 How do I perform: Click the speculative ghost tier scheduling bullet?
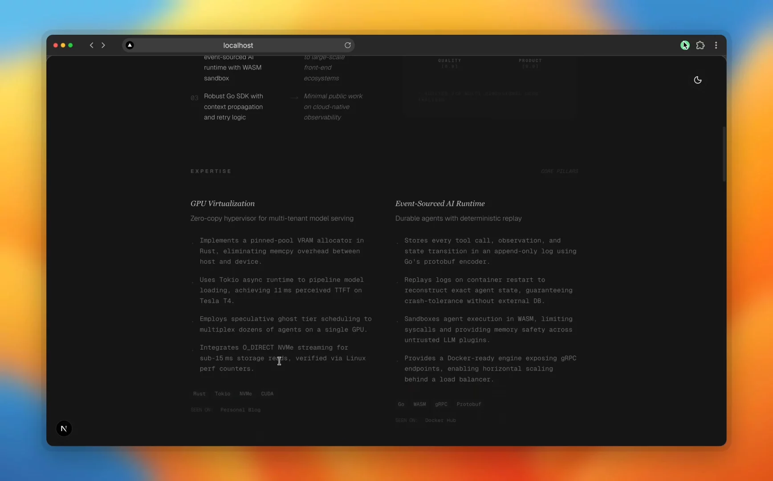[x=285, y=324]
